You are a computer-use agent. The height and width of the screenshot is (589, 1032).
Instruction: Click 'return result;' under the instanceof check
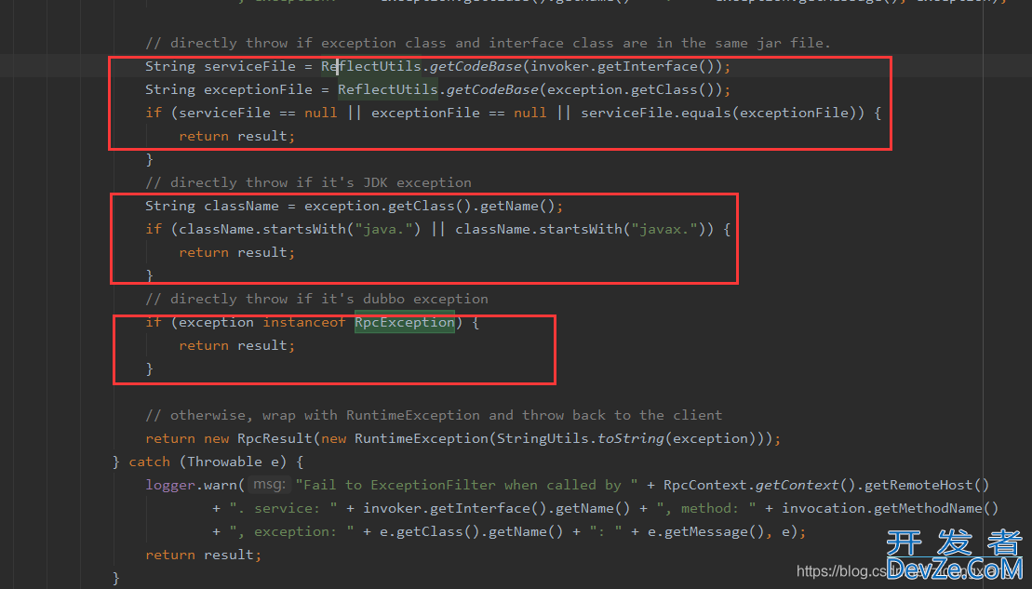(x=237, y=345)
